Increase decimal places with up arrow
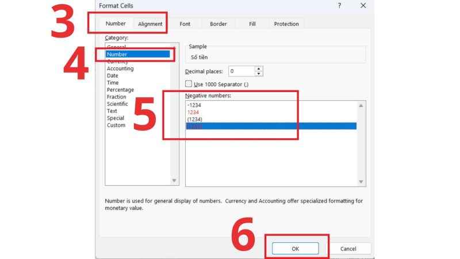 (x=258, y=68)
